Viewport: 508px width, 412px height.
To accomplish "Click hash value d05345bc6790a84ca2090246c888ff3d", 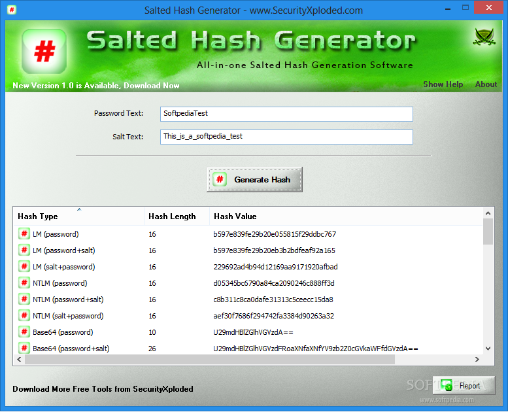I will pyautogui.click(x=274, y=283).
